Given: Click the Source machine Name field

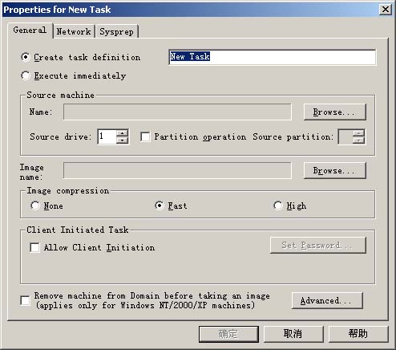Looking at the screenshot, I should 177,112.
